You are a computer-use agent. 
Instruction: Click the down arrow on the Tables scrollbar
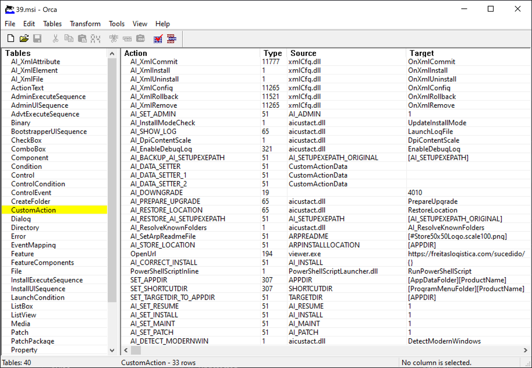[112, 350]
